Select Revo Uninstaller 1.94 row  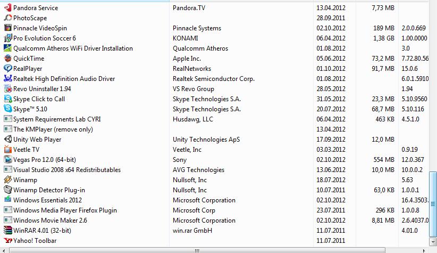(x=42, y=89)
